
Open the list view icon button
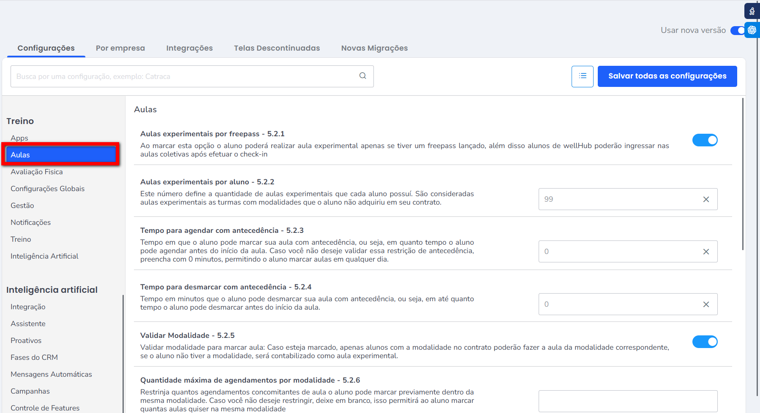pyautogui.click(x=582, y=76)
